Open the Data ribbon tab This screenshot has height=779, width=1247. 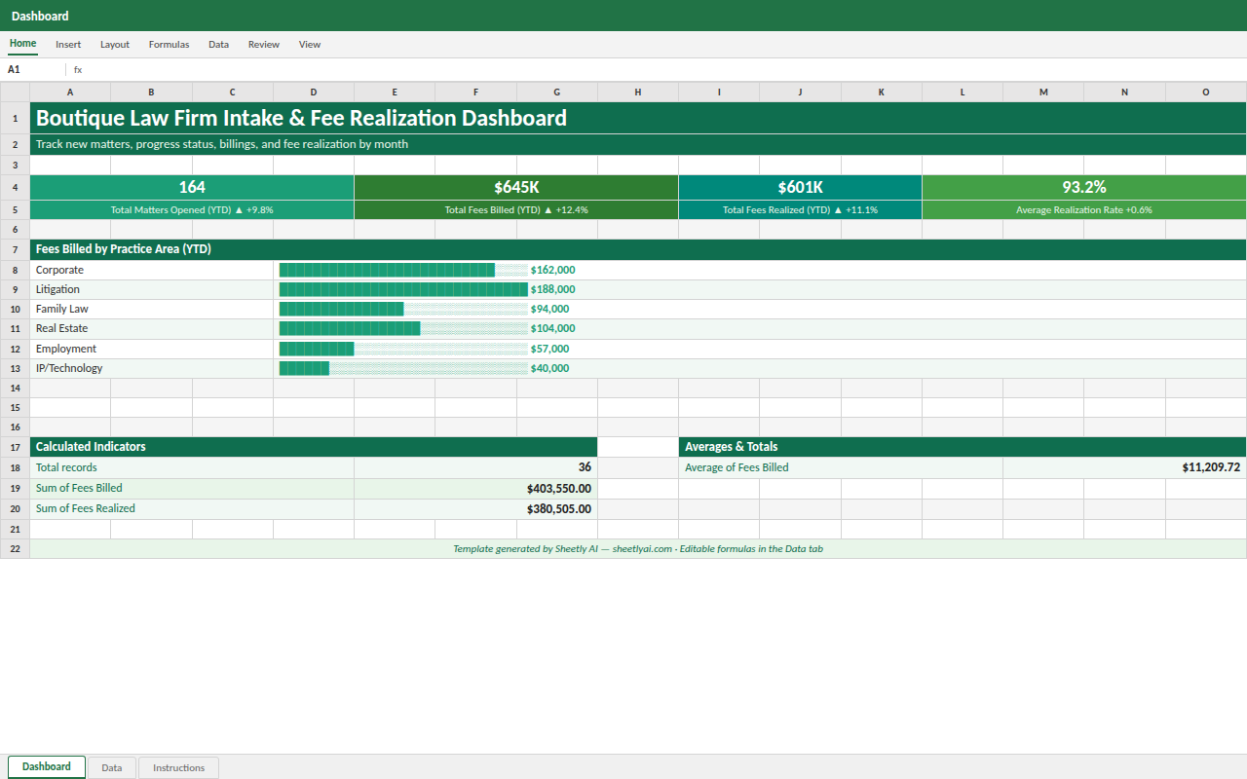pyautogui.click(x=218, y=44)
